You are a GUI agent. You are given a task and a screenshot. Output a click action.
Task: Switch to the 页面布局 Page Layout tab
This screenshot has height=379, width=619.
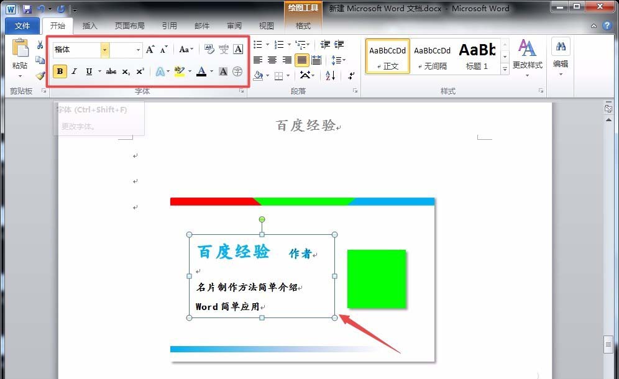(x=129, y=25)
